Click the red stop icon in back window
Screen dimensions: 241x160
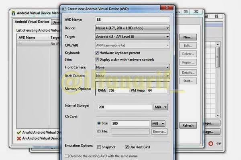coord(211,144)
